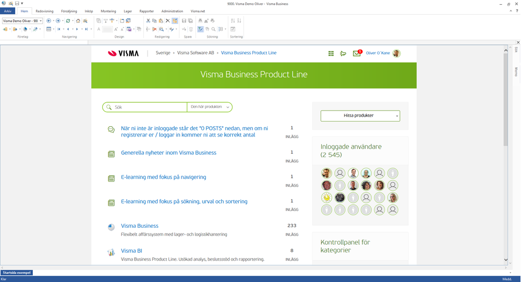Screen dimensions: 521x282
Task: Go to the last record icon
Action: click(86, 29)
